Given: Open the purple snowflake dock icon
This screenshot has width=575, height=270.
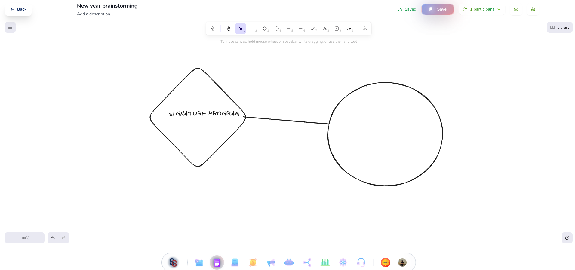Looking at the screenshot, I should (x=343, y=262).
